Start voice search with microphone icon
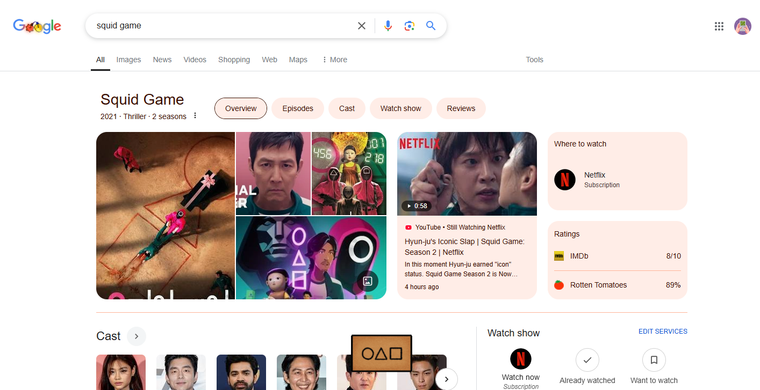 tap(388, 26)
